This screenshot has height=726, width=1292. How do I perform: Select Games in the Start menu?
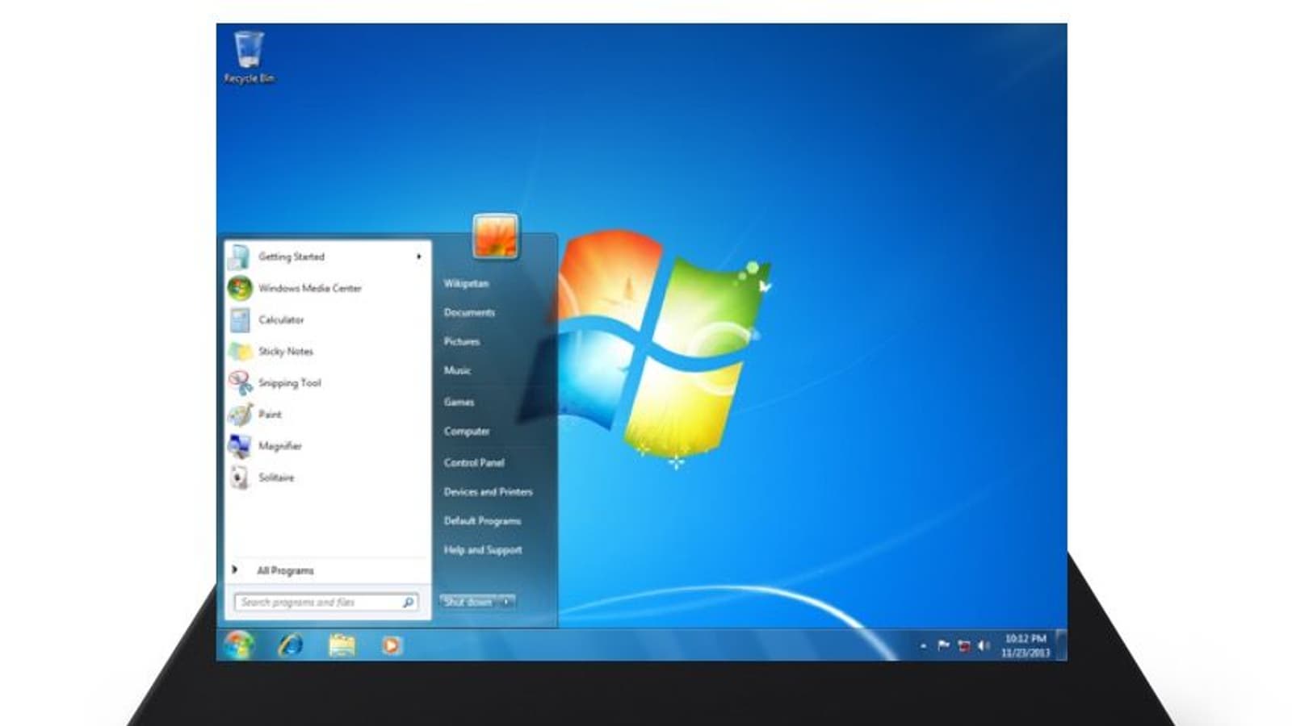[x=459, y=402]
